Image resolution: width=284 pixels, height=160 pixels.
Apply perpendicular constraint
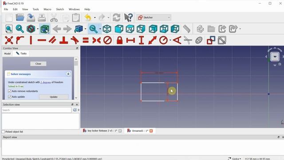pos(64,40)
